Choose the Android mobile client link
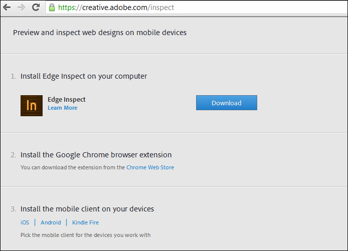This screenshot has width=348, height=251. pyautogui.click(x=51, y=222)
